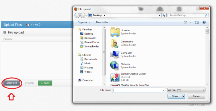The width and height of the screenshot is (216, 111).
Task: Click the file list scrollbar up arrow
Action: [x=207, y=28]
